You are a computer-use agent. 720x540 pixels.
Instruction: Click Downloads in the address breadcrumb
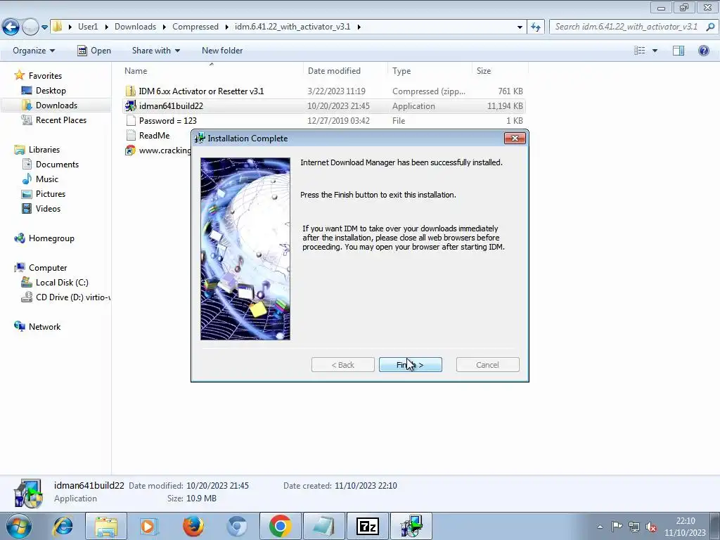135,27
